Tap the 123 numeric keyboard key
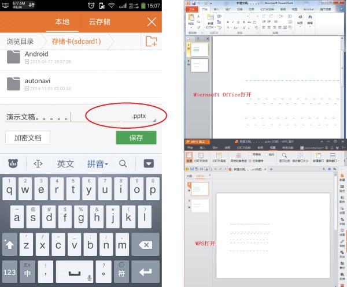This screenshot has height=287, width=347. click(x=9, y=272)
